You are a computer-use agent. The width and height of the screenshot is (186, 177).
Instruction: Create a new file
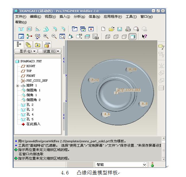103,29
